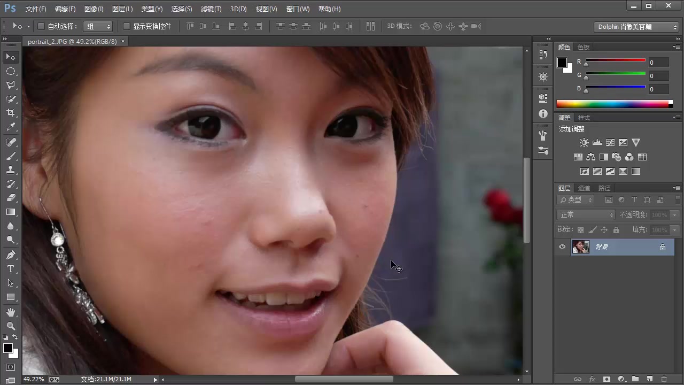Select the Elliptical Marquee tool
This screenshot has width=684, height=385.
pos(11,71)
